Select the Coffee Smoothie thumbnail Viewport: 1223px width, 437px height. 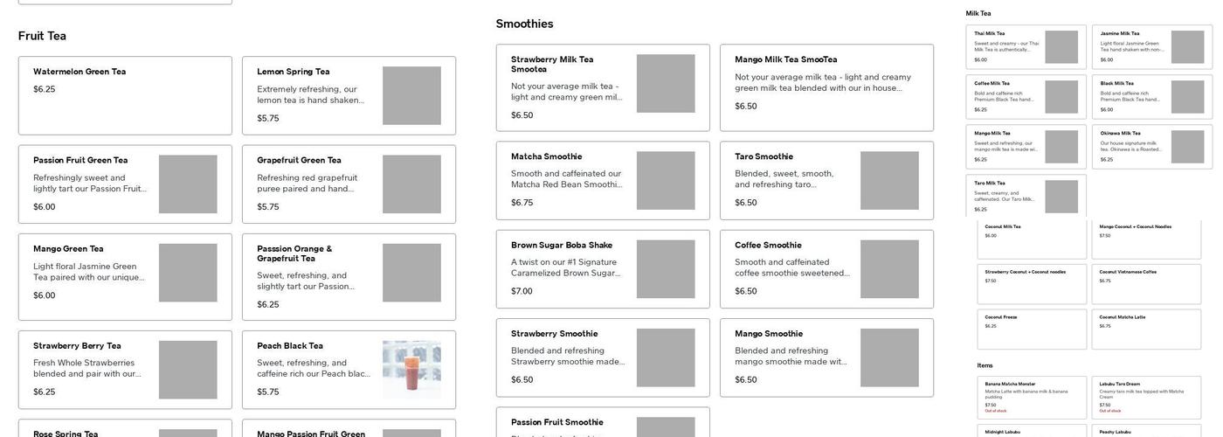point(889,269)
